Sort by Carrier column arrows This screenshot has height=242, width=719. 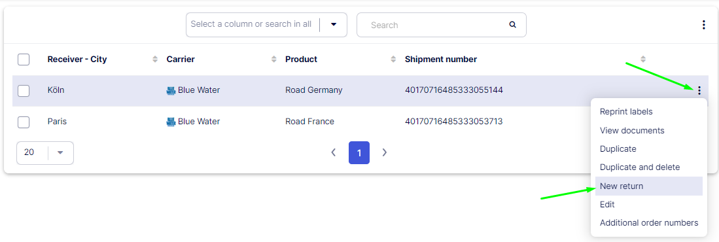[274, 59]
